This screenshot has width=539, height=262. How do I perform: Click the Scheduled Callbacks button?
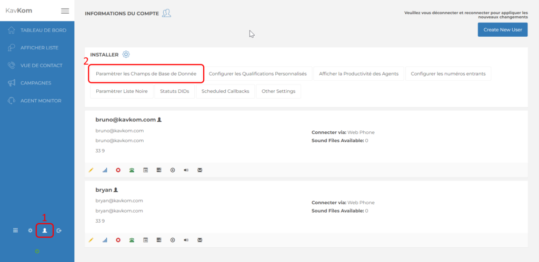pos(225,91)
